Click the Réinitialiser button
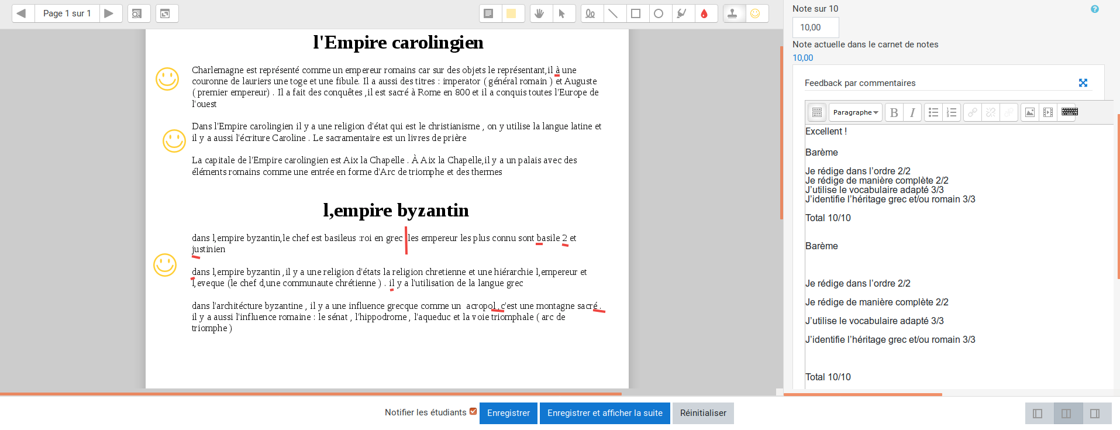1120x430 pixels. 703,413
